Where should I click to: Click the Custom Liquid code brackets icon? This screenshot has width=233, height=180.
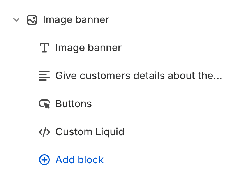coord(44,132)
